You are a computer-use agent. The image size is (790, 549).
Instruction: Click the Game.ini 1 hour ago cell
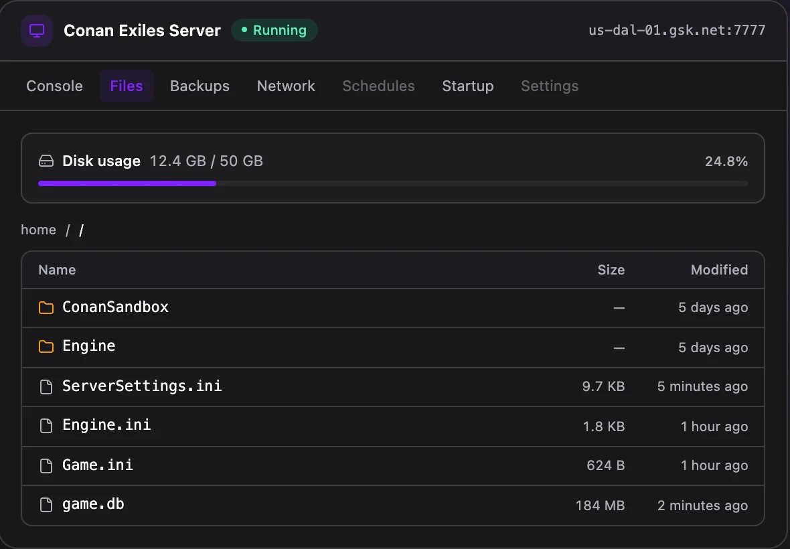pyautogui.click(x=714, y=465)
